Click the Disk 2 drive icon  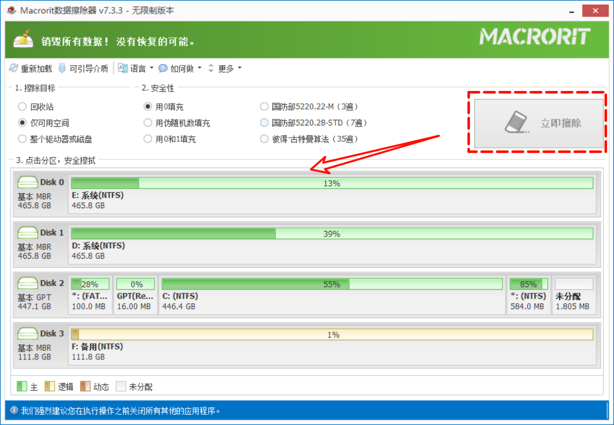tap(28, 283)
